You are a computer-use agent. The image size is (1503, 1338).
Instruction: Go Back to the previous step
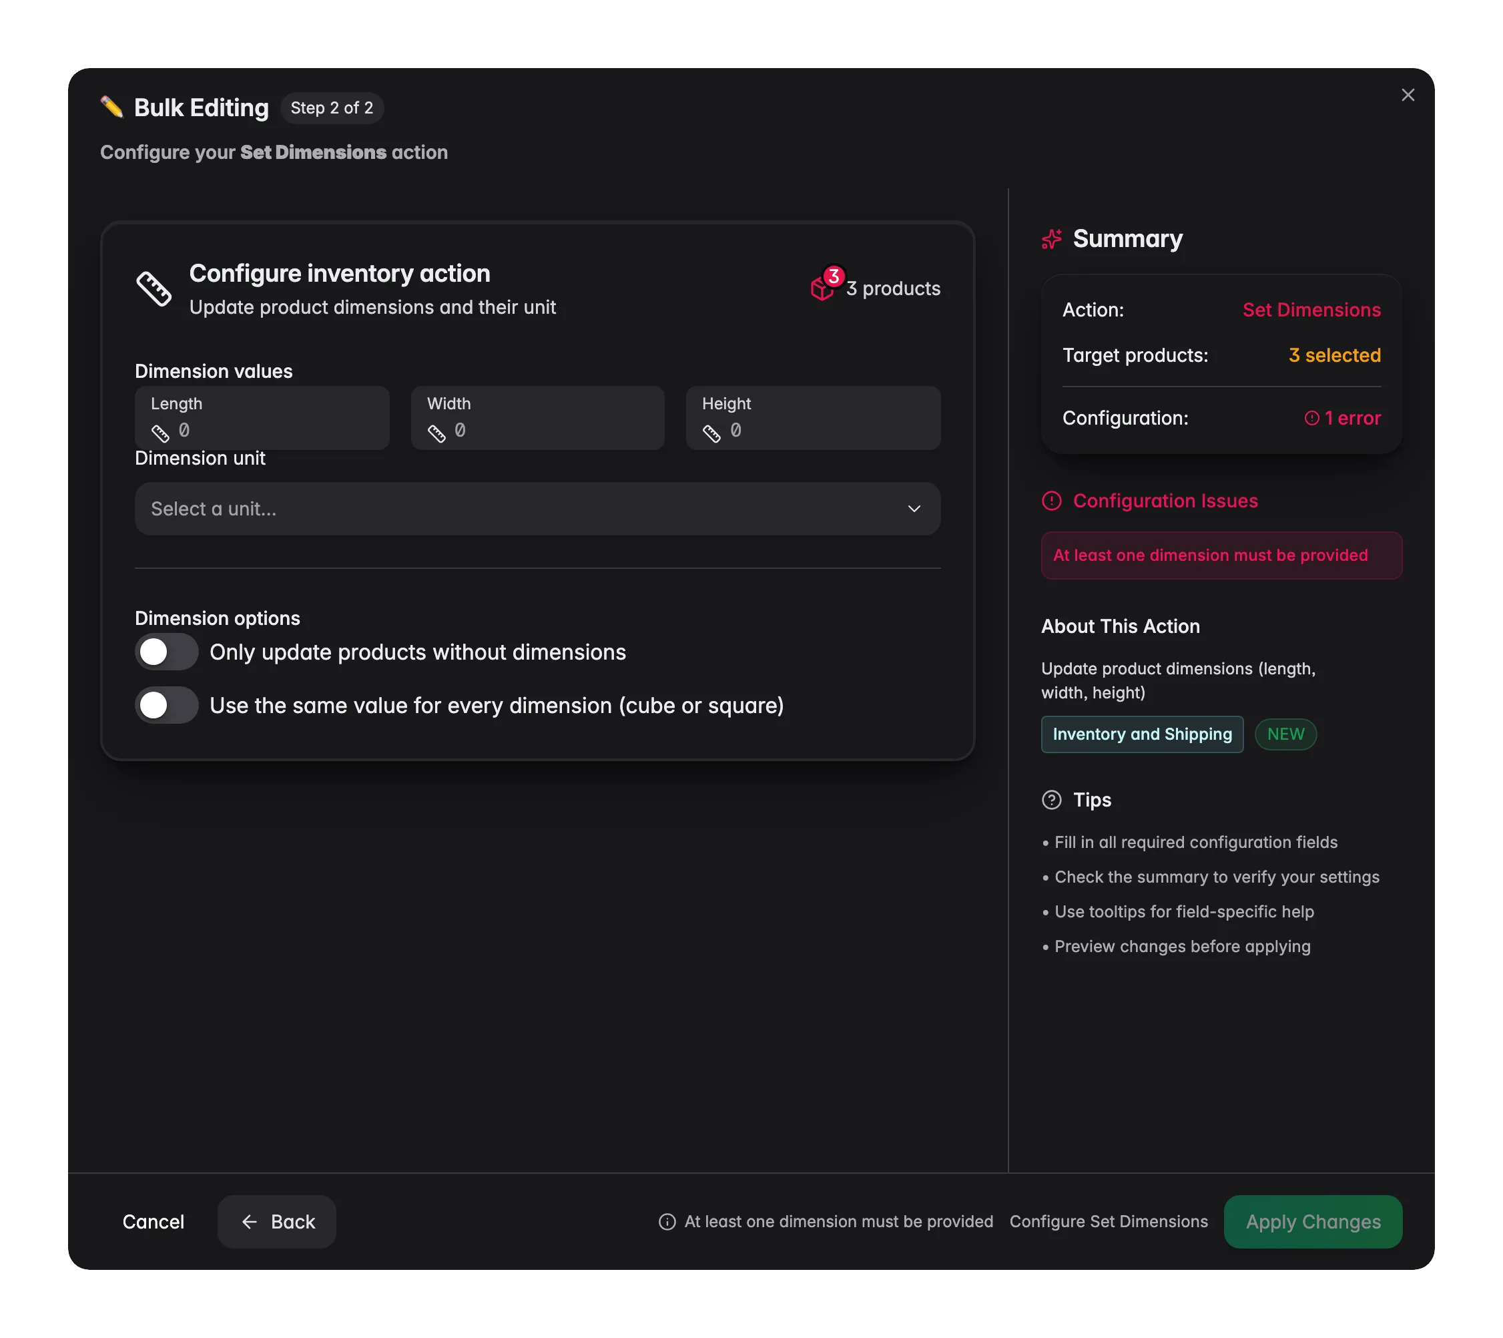(277, 1222)
